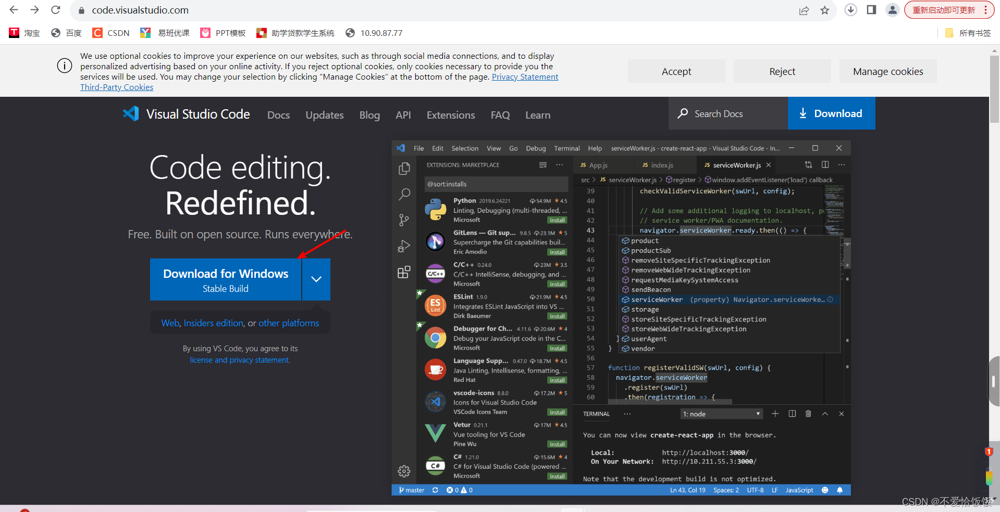1000x512 pixels.
Task: Toggle the browser side panel icon
Action: [871, 10]
